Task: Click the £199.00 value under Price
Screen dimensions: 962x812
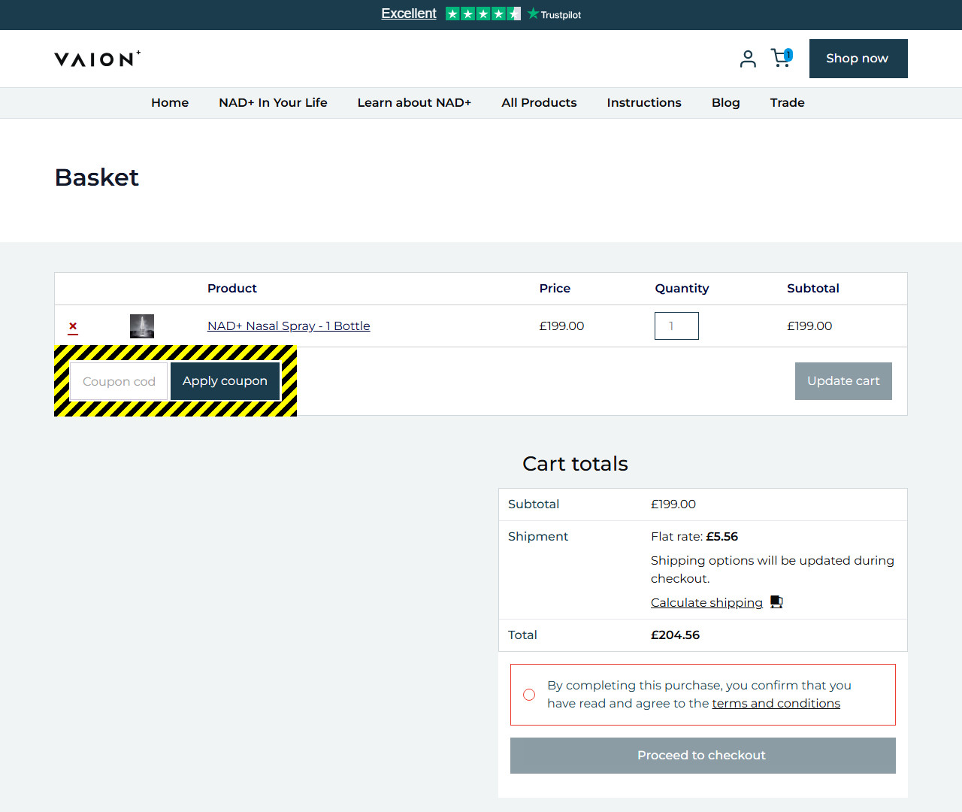Action: pos(561,326)
